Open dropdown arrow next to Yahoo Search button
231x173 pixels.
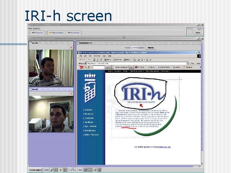(112, 67)
